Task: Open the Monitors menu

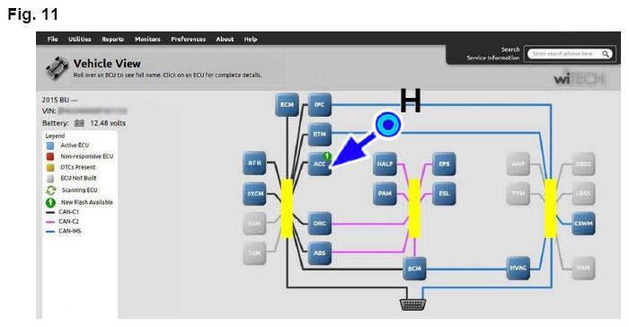Action: click(x=147, y=39)
